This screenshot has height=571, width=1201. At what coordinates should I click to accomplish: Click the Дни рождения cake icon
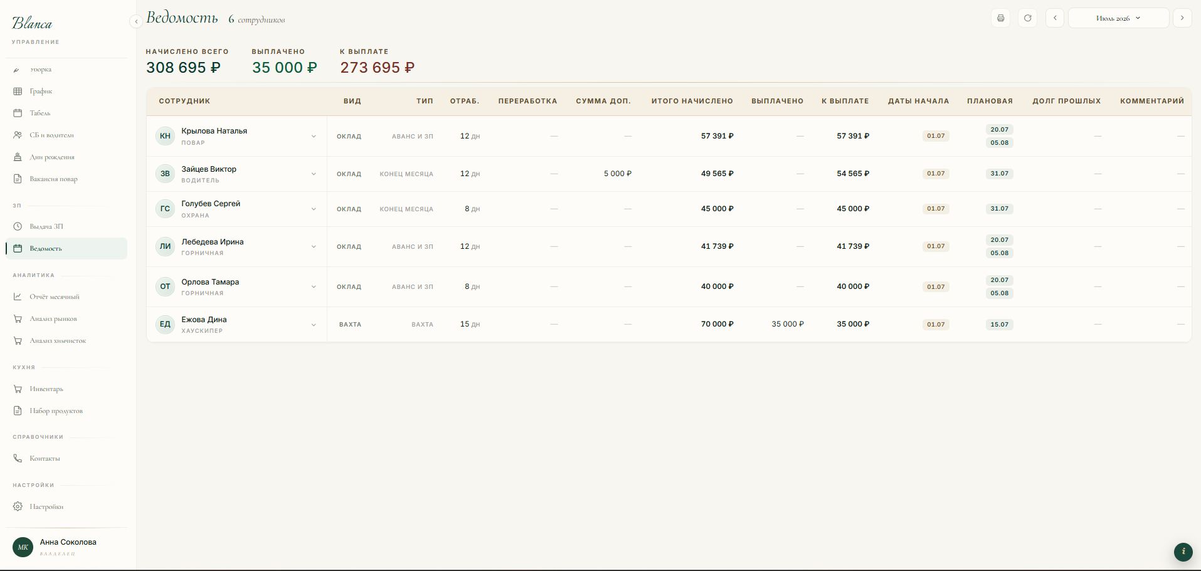click(18, 157)
